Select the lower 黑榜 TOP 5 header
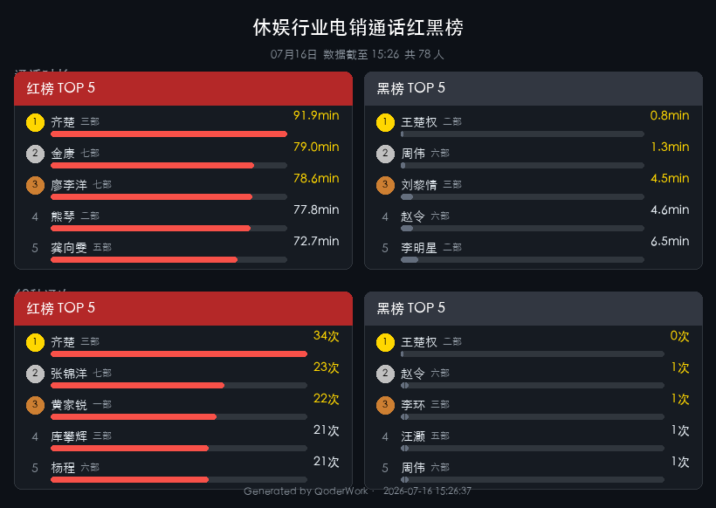Screen dimensions: 716x508 coord(534,308)
